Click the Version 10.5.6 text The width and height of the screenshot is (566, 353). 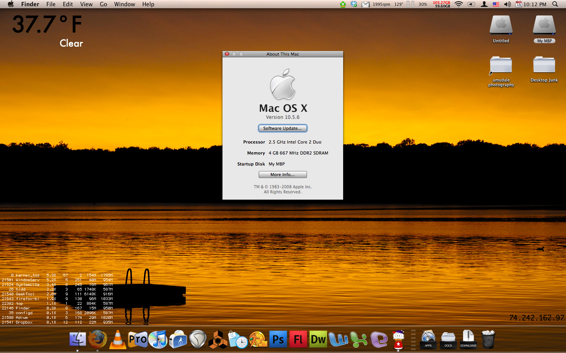pos(283,117)
